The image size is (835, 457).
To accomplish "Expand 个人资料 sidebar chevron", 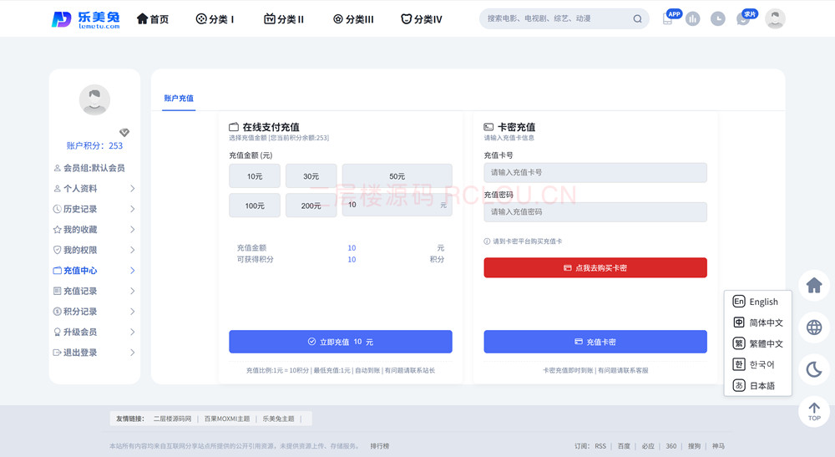I will [133, 189].
